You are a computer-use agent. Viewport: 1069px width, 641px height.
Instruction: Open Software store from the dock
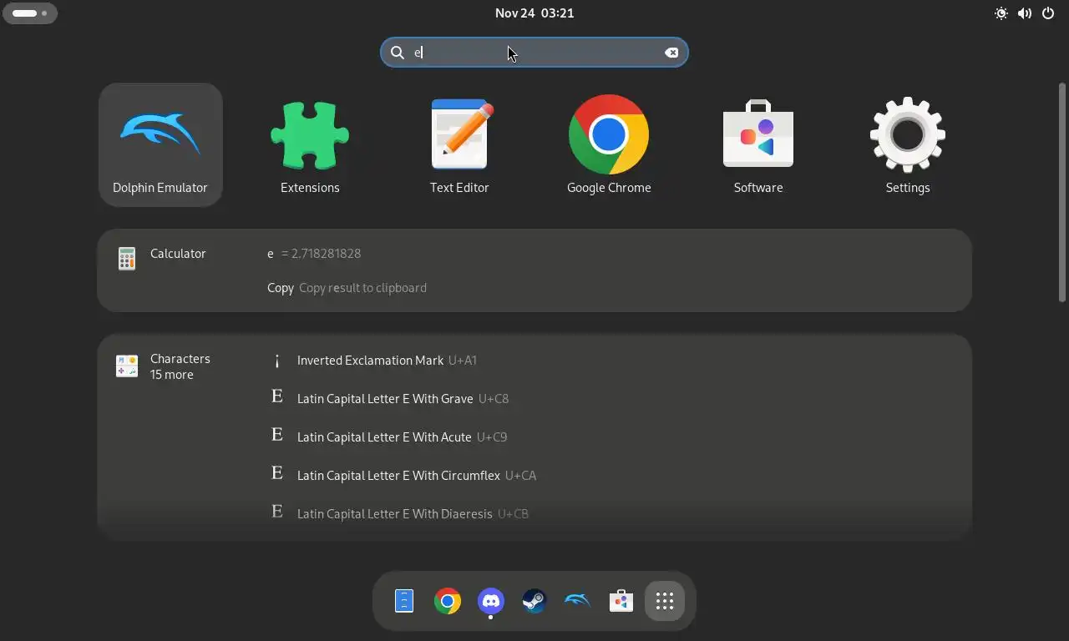coord(621,601)
